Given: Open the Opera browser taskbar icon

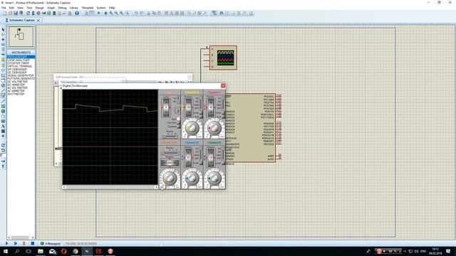Looking at the screenshot, I should [x=63, y=251].
